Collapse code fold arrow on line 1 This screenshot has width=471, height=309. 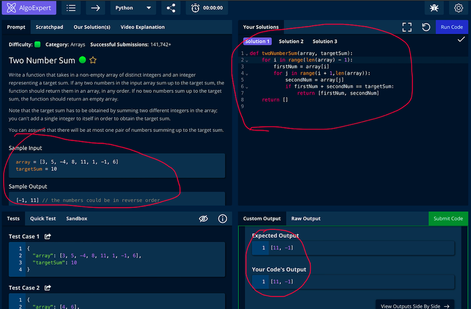(x=247, y=54)
